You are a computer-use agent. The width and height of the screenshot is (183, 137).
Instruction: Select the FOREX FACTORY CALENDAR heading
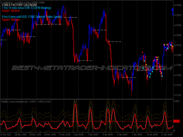pos(20,5)
